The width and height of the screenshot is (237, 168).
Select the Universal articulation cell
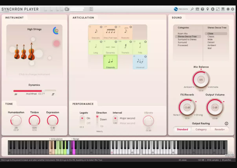tap(140, 62)
